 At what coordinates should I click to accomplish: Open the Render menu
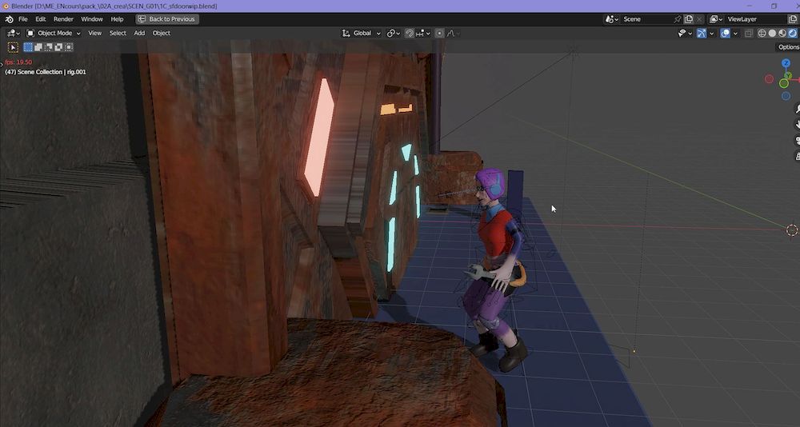(x=63, y=19)
